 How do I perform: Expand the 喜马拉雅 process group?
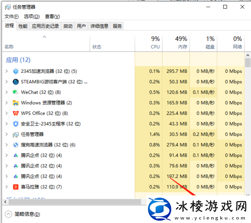[x=7, y=187]
